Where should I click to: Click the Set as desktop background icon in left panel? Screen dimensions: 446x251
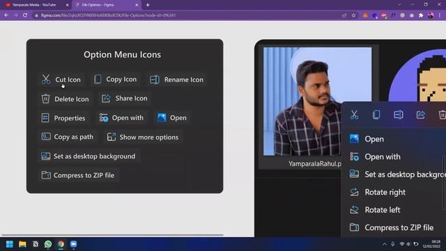[45, 156]
